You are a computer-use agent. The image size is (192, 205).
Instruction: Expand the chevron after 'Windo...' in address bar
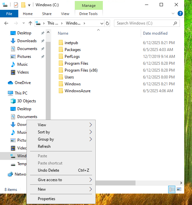(x=84, y=24)
